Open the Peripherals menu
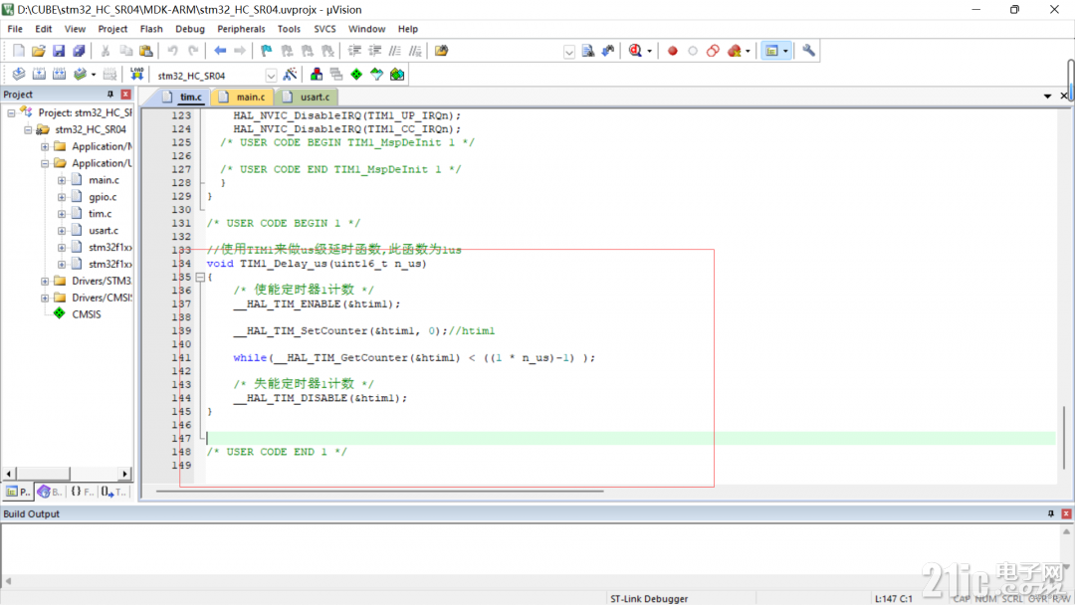Image resolution: width=1075 pixels, height=605 pixels. pos(241,29)
